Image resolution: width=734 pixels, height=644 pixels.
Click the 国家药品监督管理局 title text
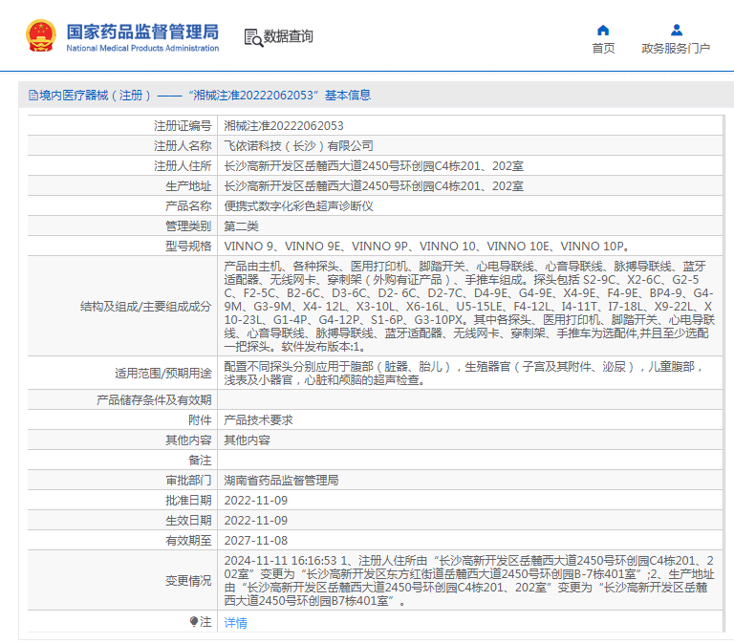click(142, 32)
